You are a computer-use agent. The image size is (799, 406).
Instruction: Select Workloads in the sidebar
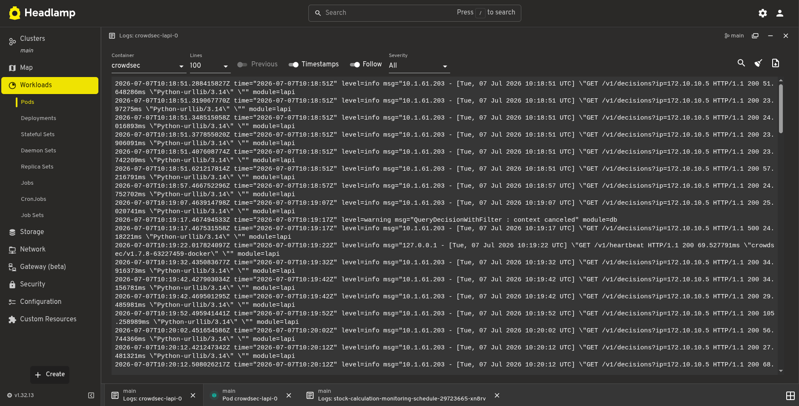[x=50, y=85]
